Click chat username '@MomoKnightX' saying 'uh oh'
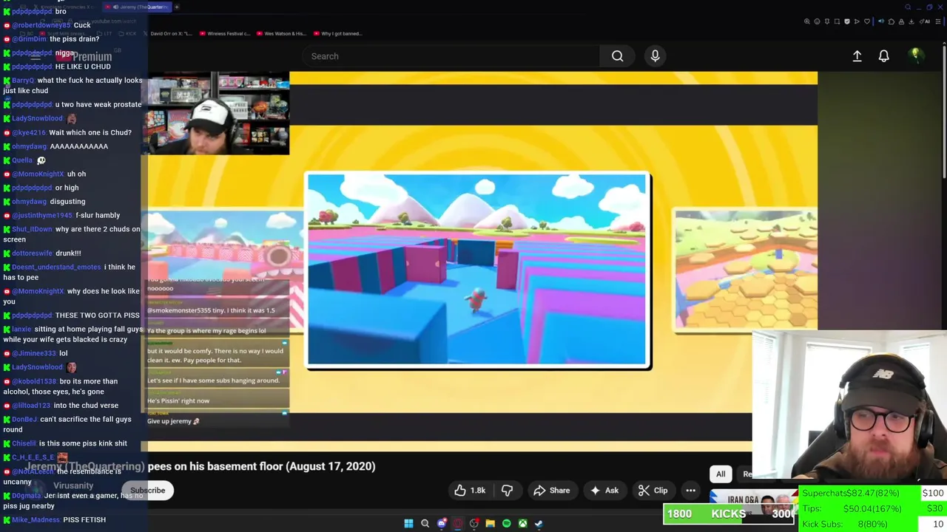The image size is (947, 532). [38, 174]
